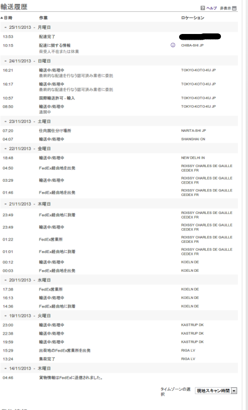
Task: Collapse the 25/11/2013 月曜日 group
Action: [x=6, y=27]
